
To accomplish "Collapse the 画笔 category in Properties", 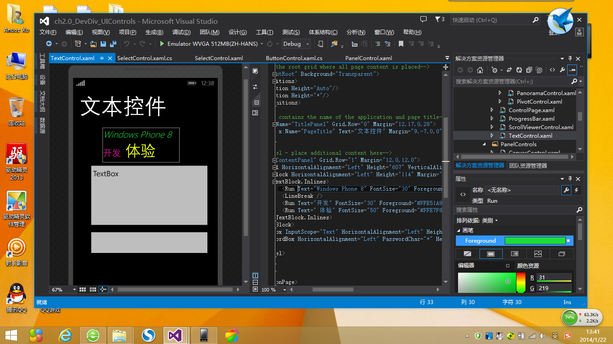I will tap(459, 231).
